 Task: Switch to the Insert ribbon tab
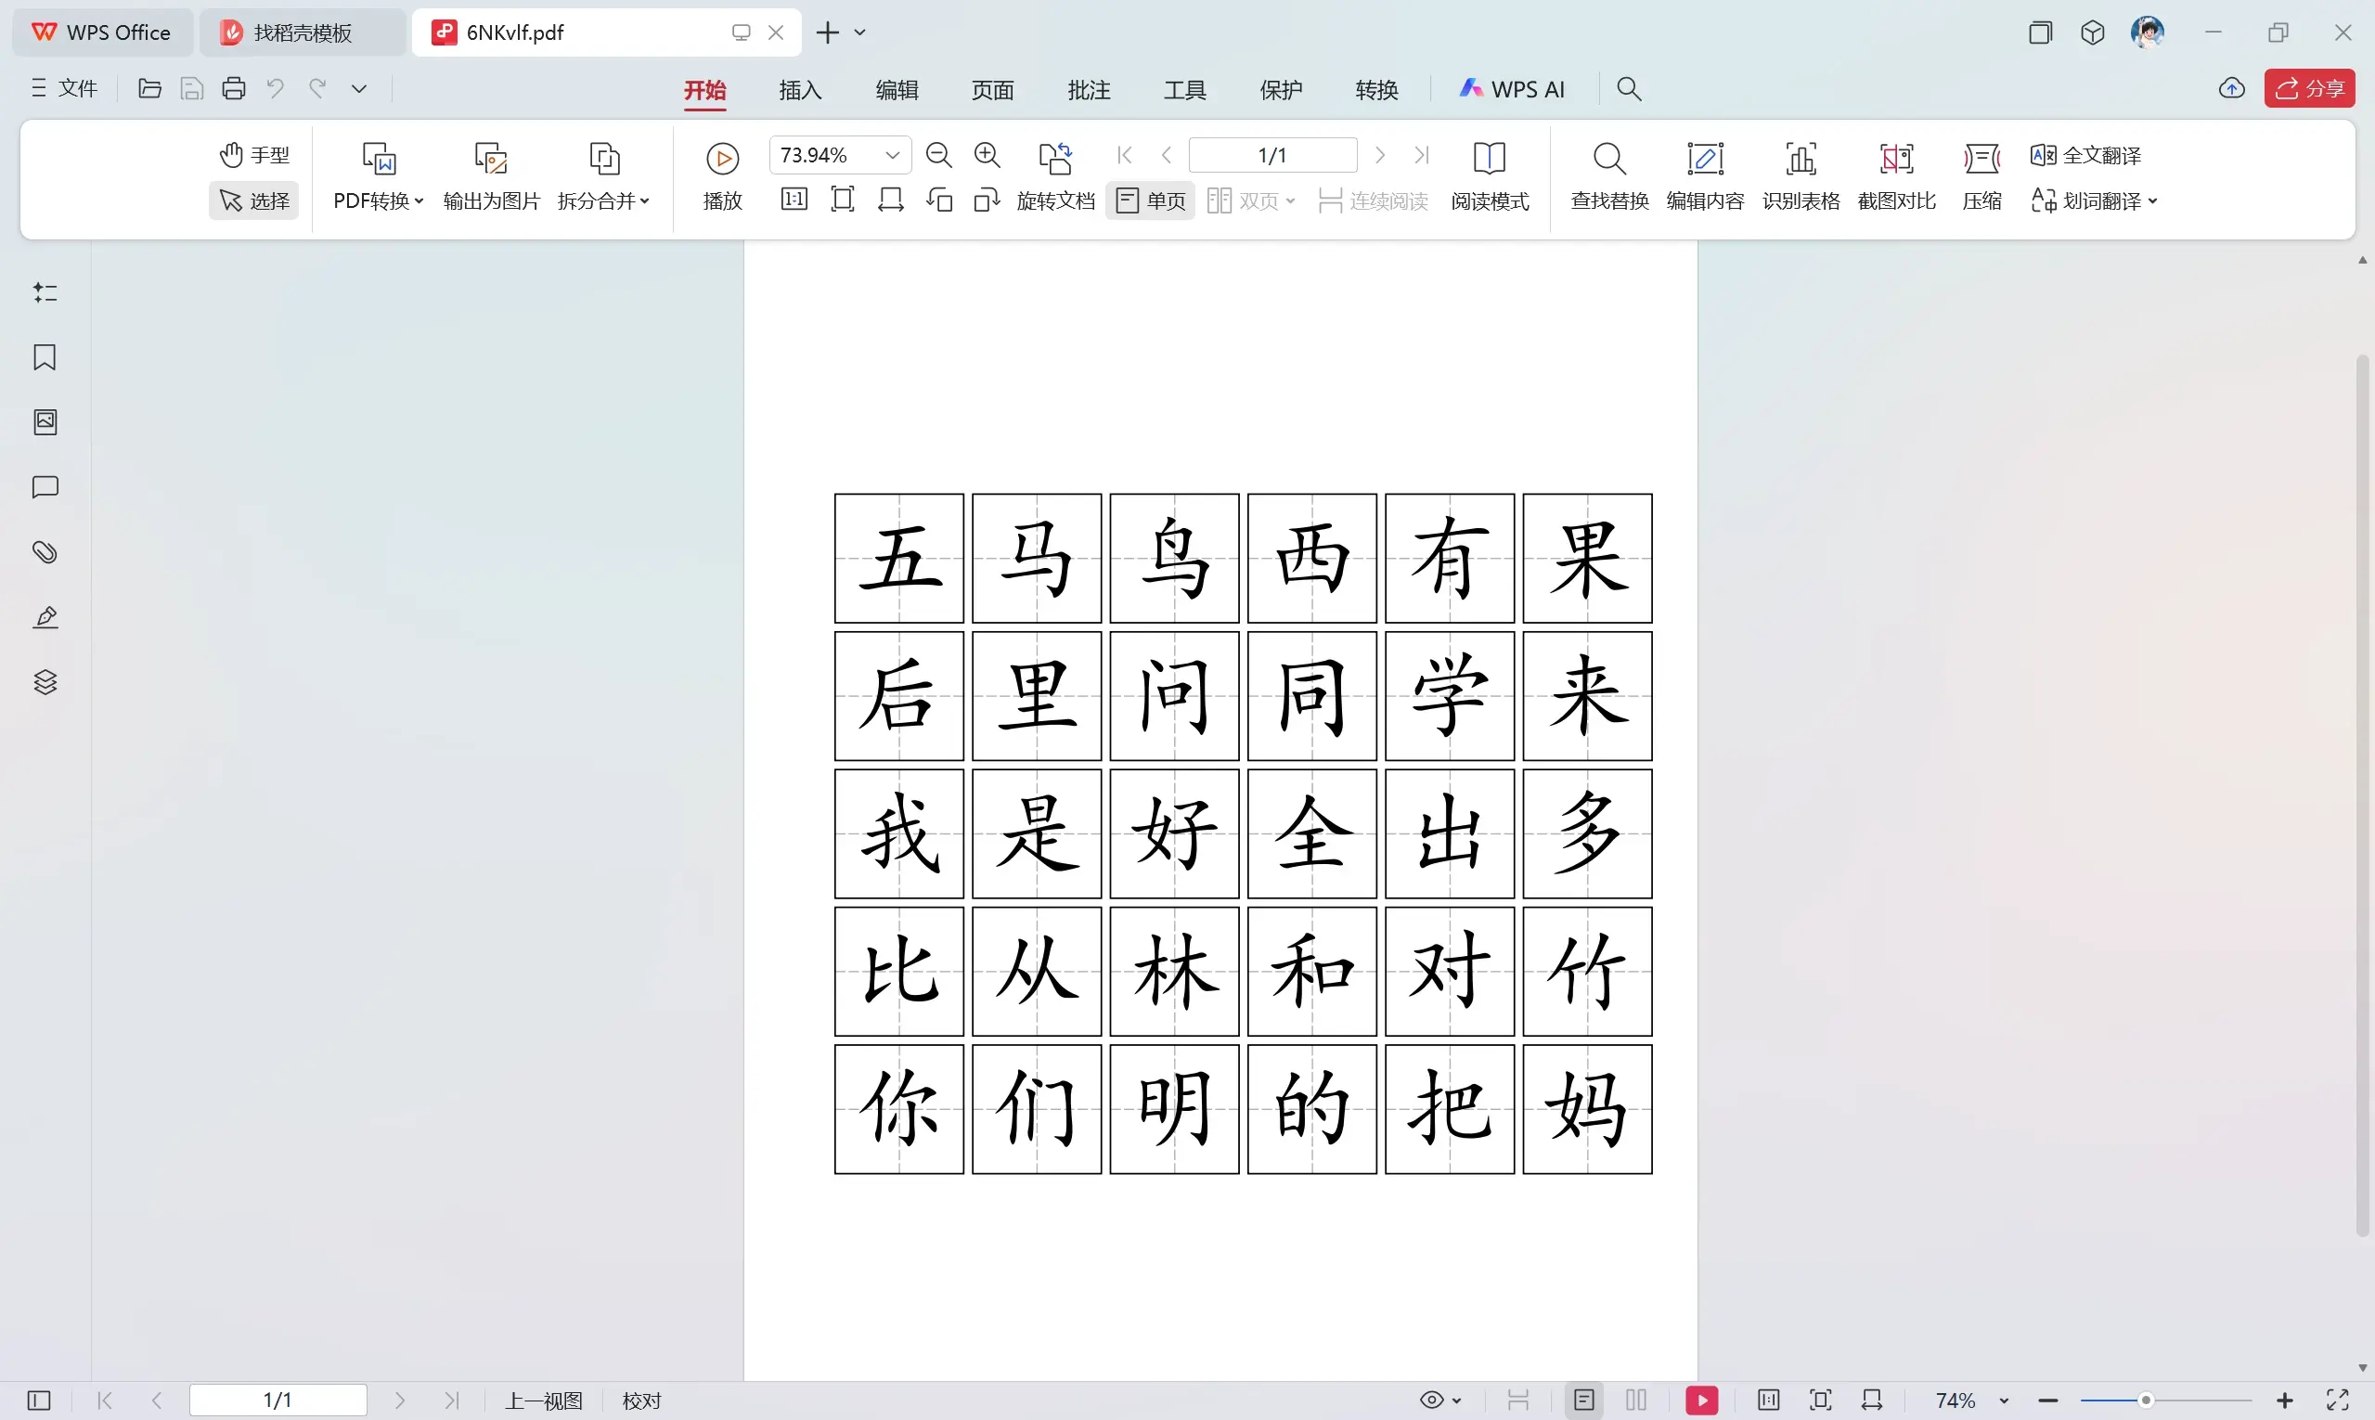pos(800,90)
